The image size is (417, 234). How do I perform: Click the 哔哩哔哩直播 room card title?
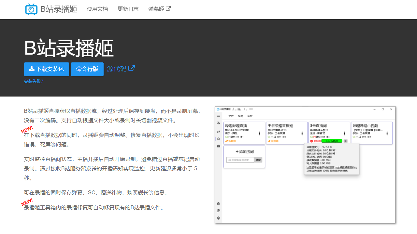[236, 126]
